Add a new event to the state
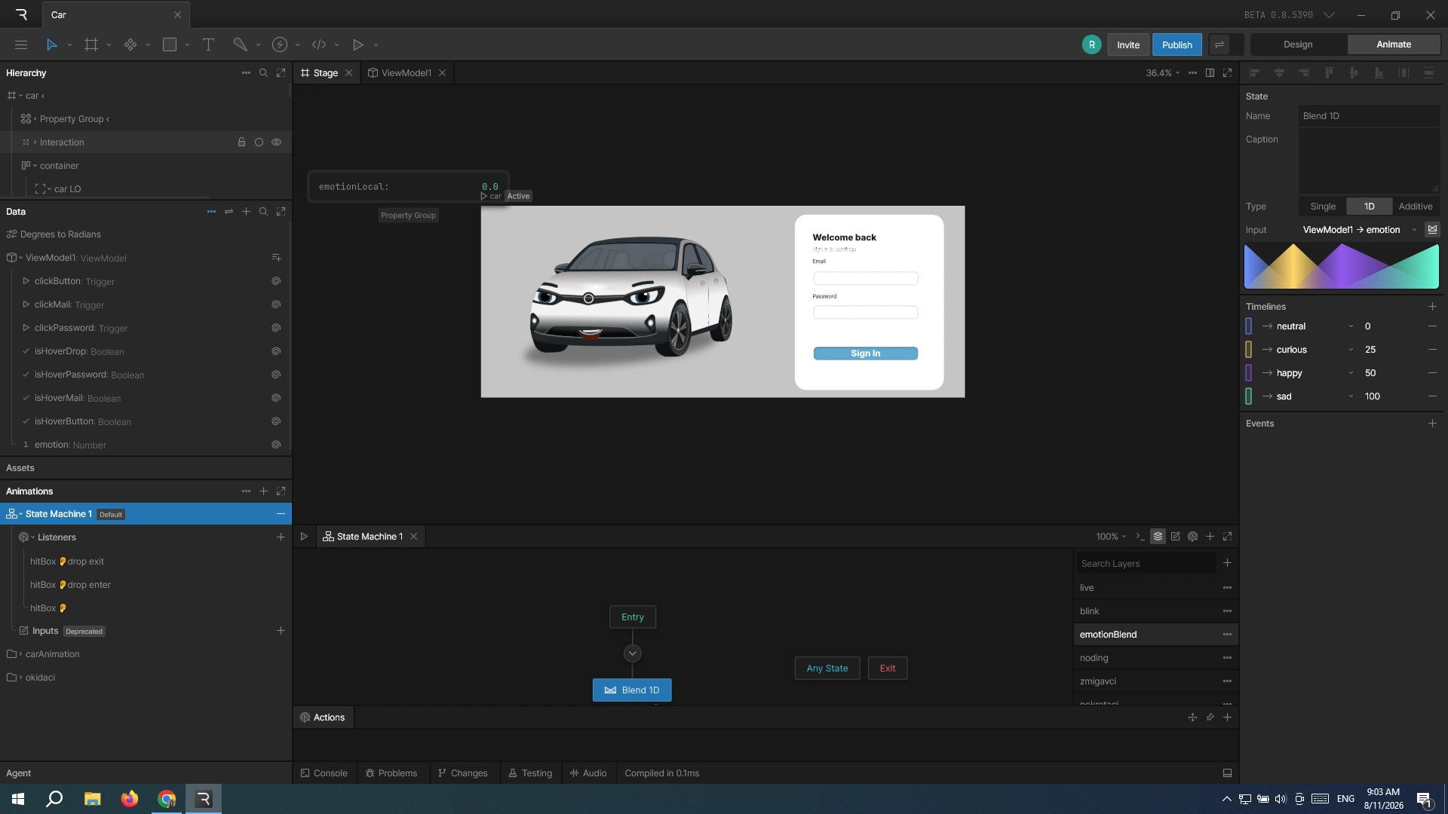 1432,424
